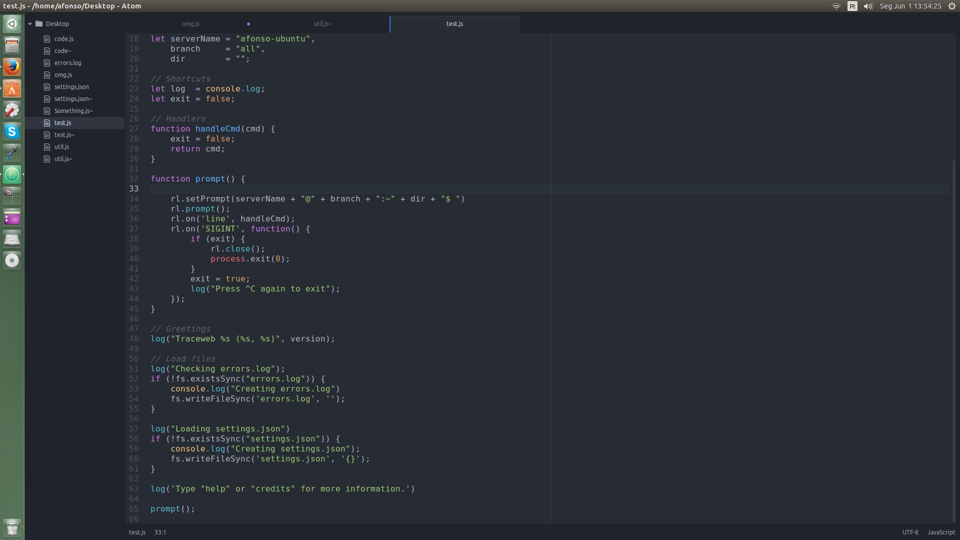Viewport: 960px width, 540px height.
Task: Click the Wi-Fi network indicator
Action: point(836,6)
